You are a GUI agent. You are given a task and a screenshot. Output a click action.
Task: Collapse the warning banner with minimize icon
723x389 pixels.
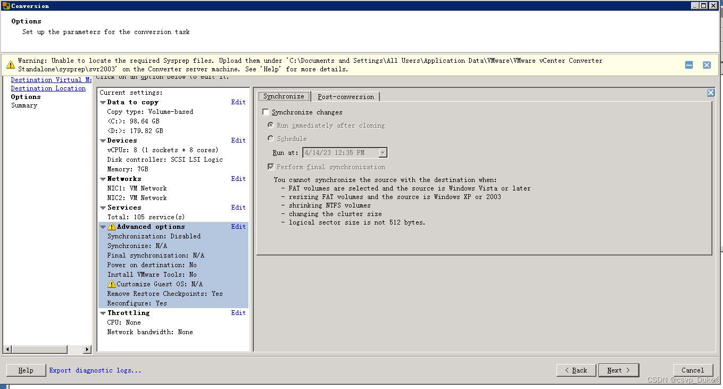pos(688,64)
